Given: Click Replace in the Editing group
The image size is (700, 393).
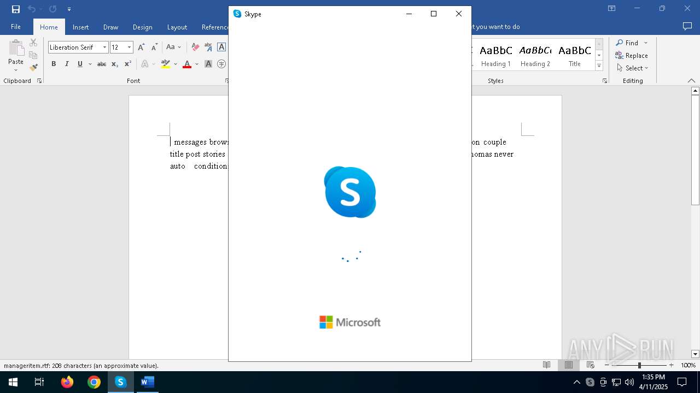Looking at the screenshot, I should [632, 55].
